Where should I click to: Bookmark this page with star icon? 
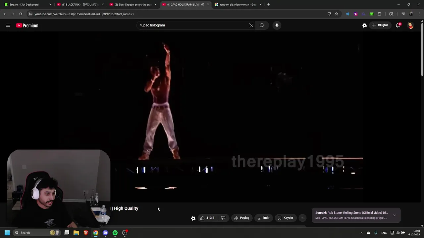337,14
